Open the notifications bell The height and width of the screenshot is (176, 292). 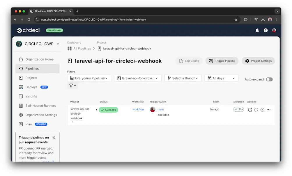click(x=257, y=30)
